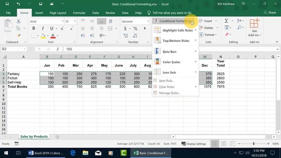Click the Increase Decimal icon

126,36
